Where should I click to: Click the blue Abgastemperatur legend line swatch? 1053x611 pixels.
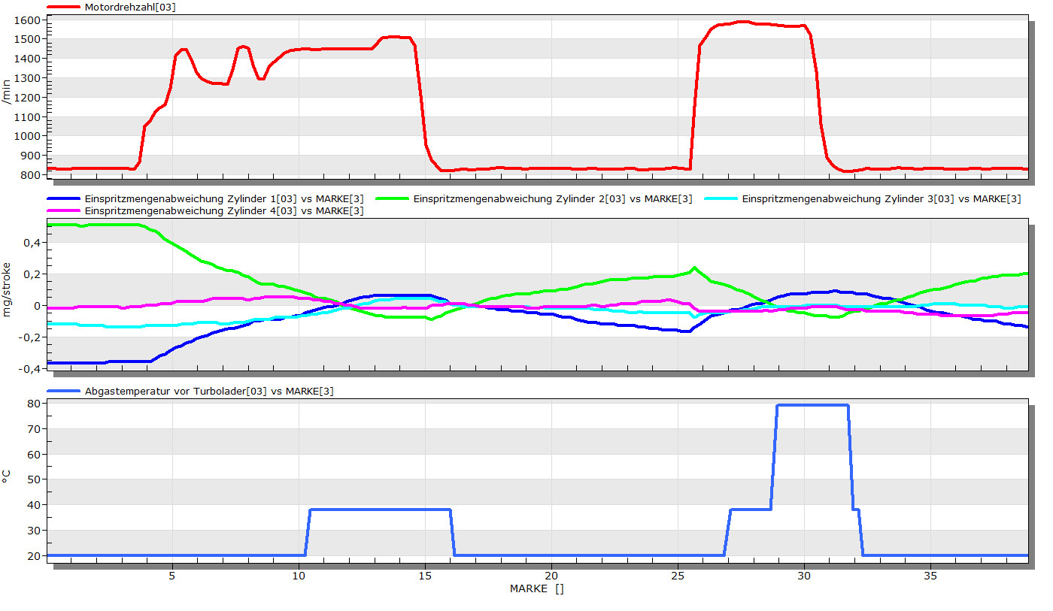[x=63, y=392]
